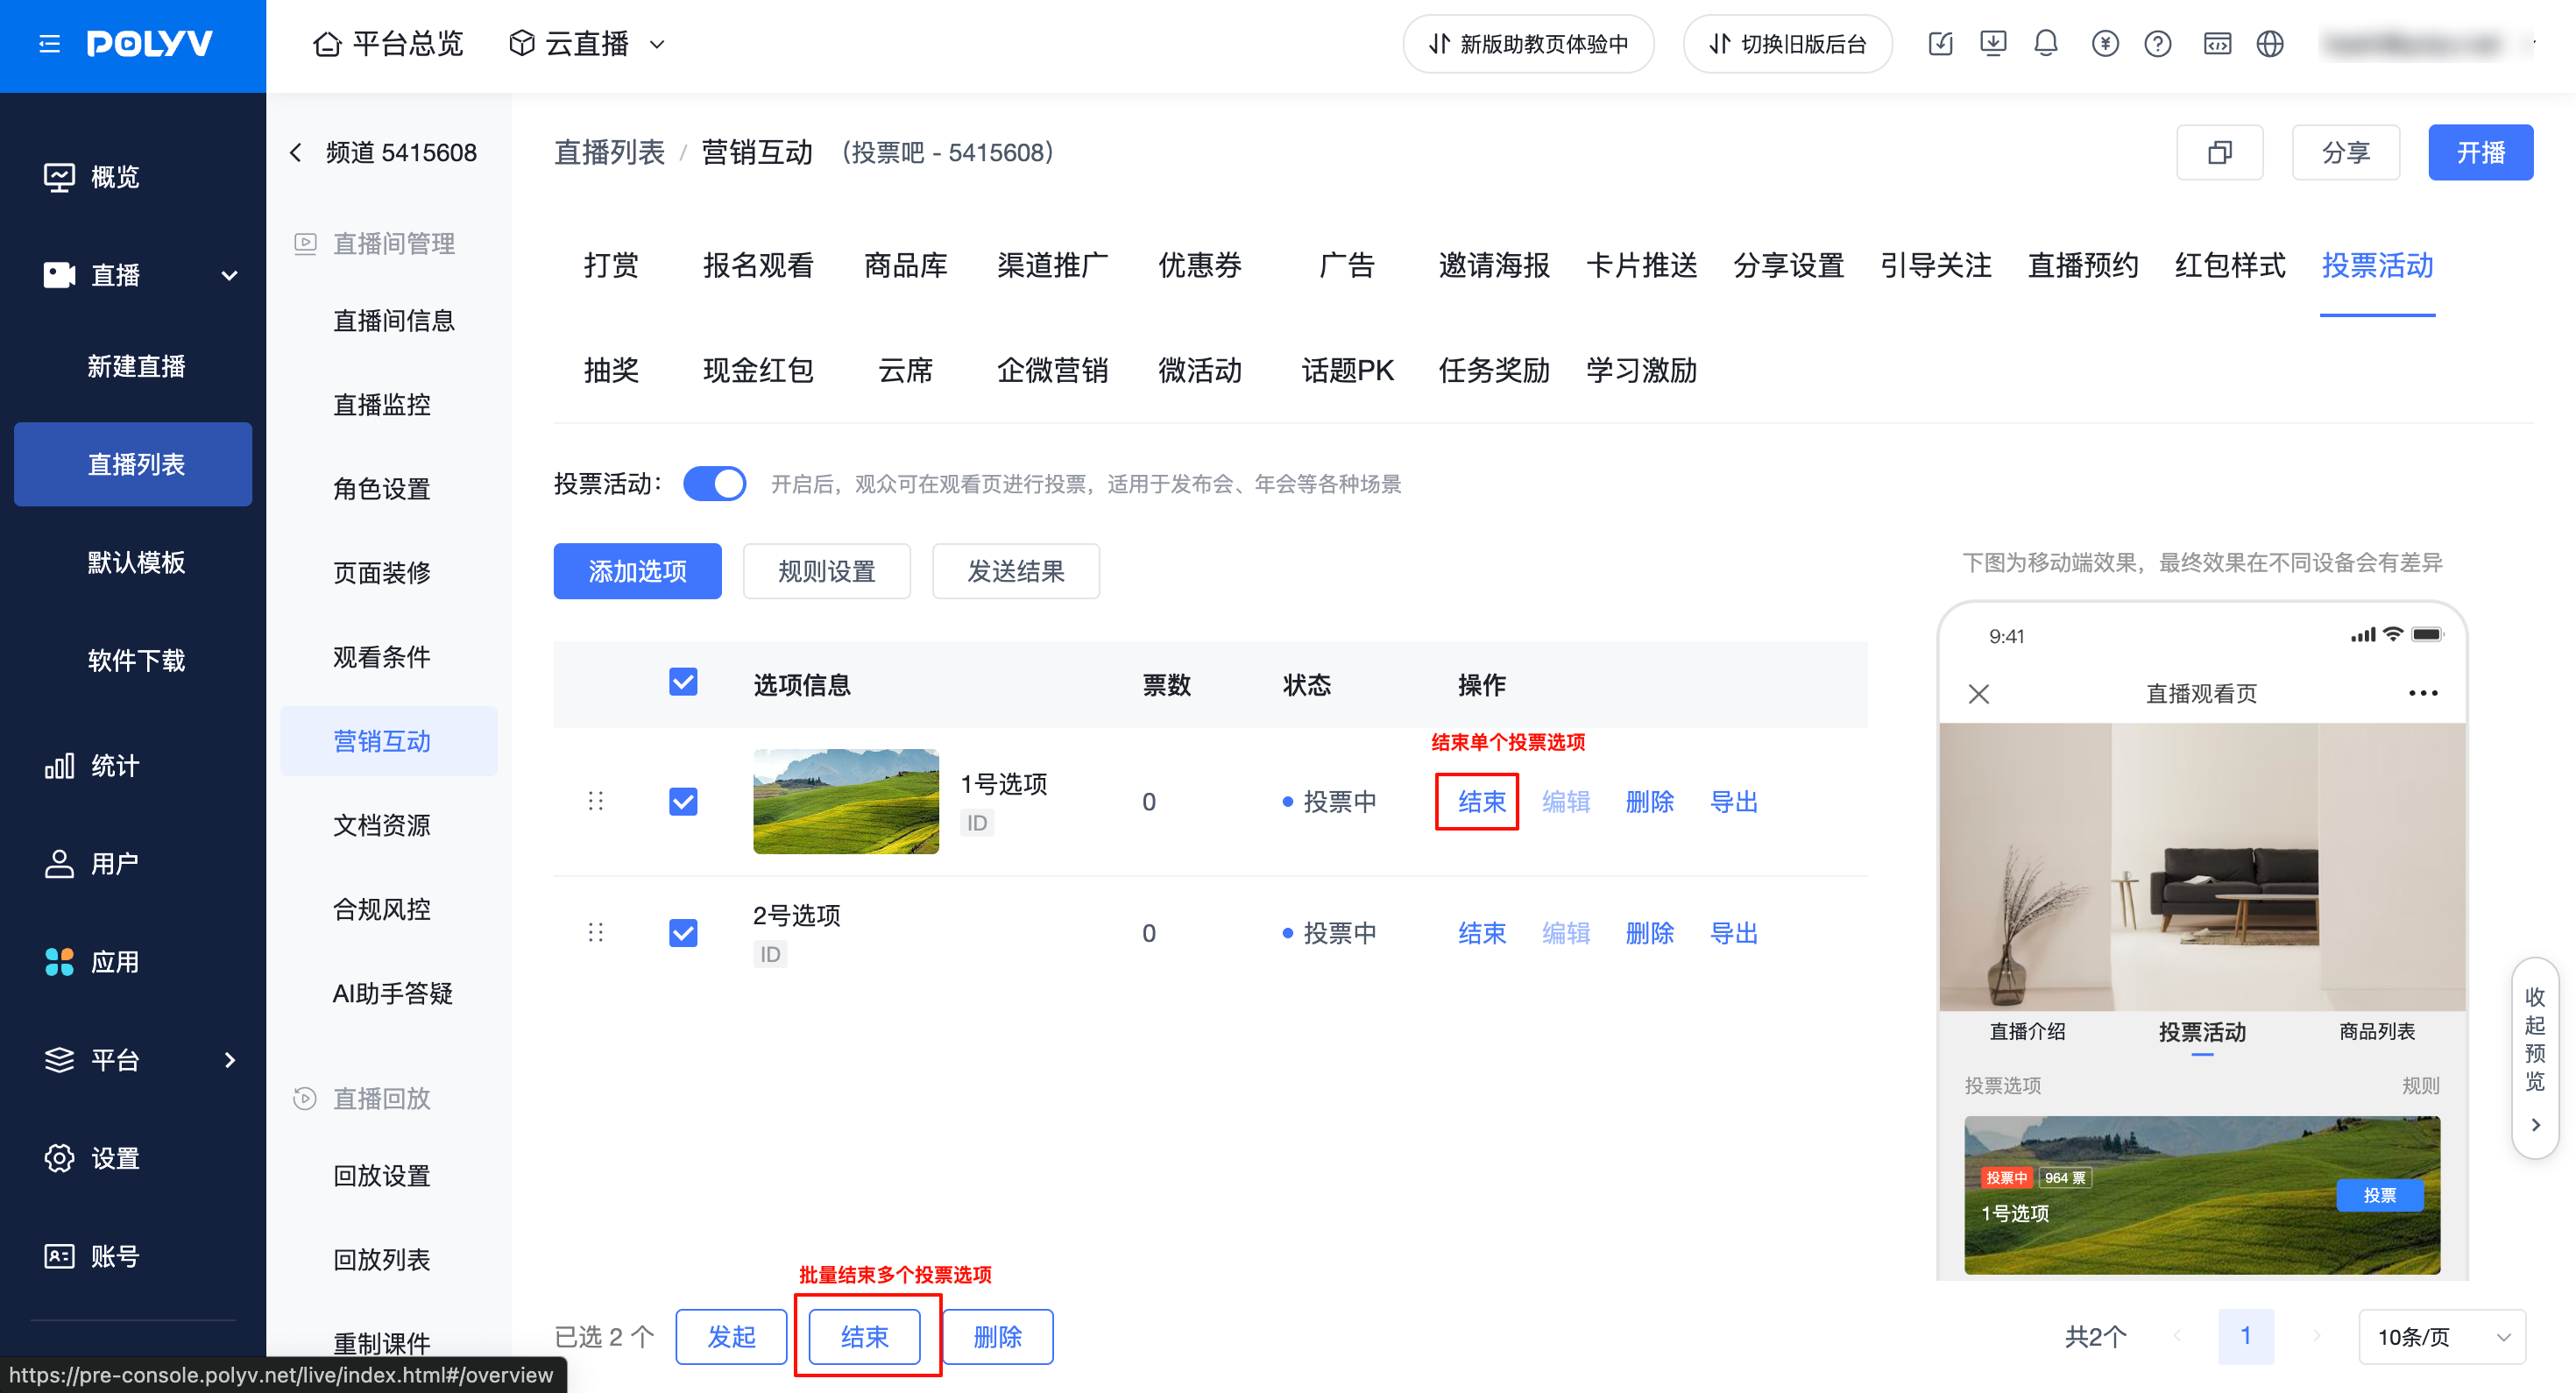Collapse the sidebar with the hamburger icon
This screenshot has height=1393, width=2576.
coord(49,44)
